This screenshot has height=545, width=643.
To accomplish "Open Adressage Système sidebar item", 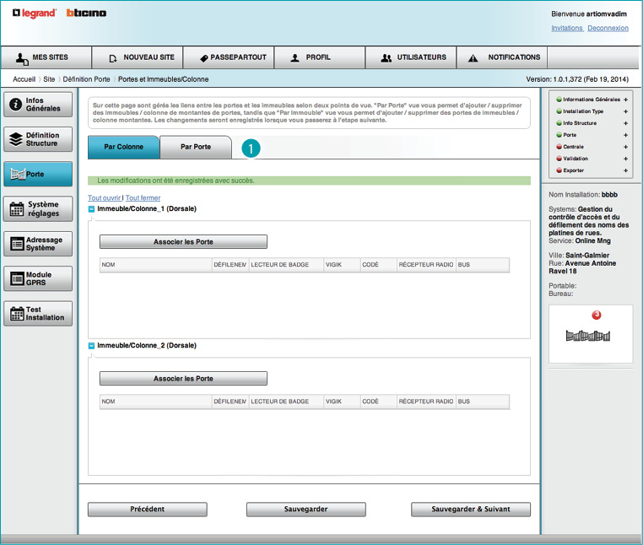I will coord(37,244).
